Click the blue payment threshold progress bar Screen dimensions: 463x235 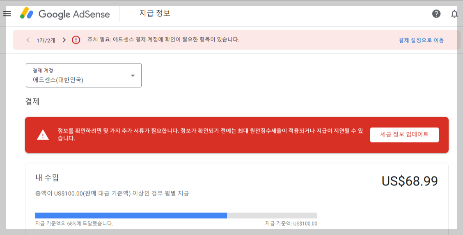176,216
